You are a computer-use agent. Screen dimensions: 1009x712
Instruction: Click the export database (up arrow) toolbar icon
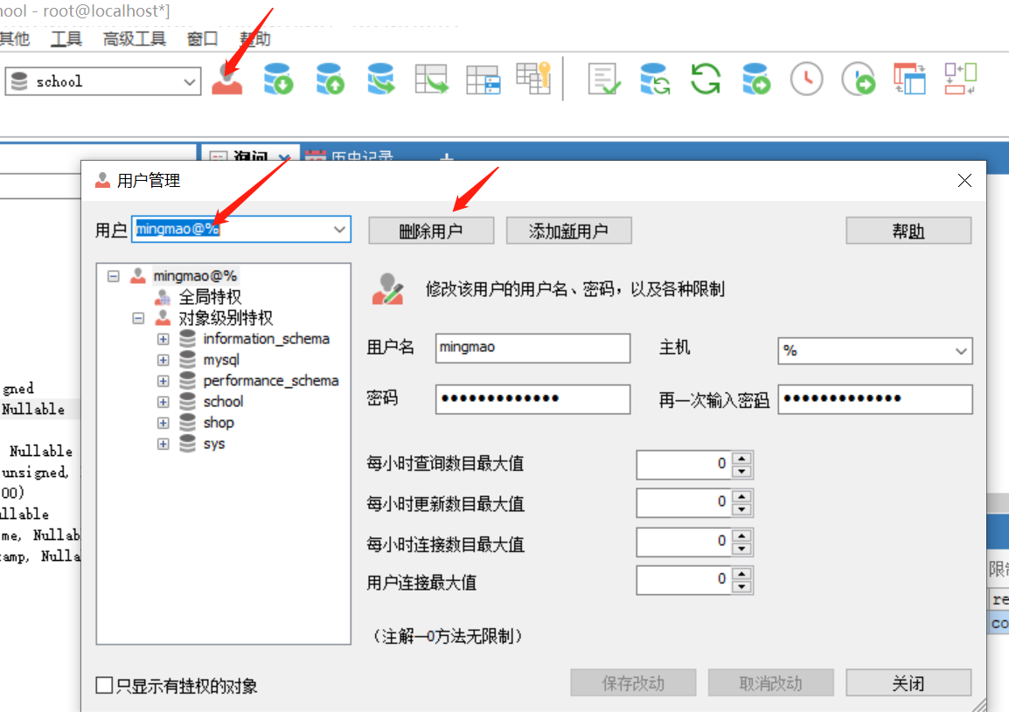click(331, 79)
